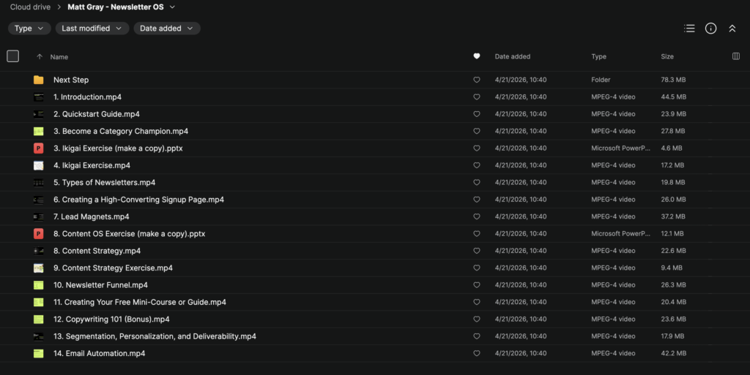Click the Next Step folder icon
The width and height of the screenshot is (750, 375).
point(38,80)
